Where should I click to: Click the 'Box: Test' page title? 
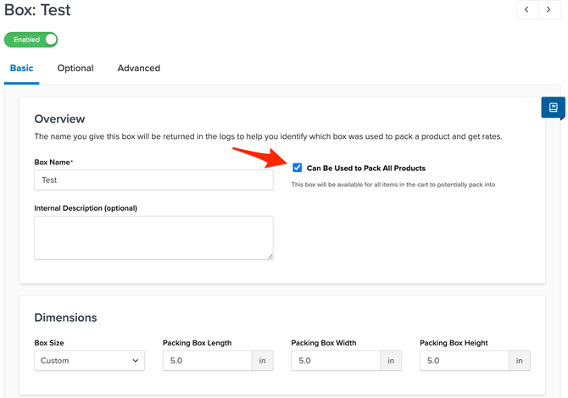[37, 10]
